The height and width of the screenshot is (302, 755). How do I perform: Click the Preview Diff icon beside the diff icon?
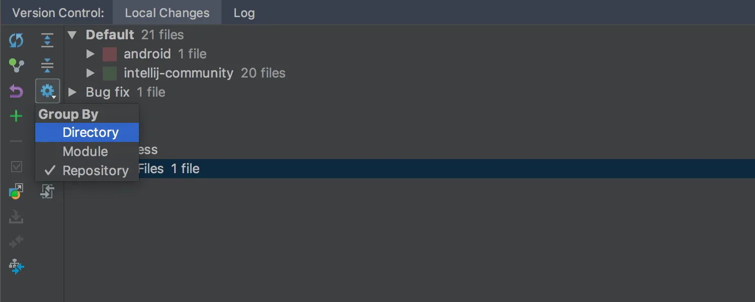coord(47,191)
